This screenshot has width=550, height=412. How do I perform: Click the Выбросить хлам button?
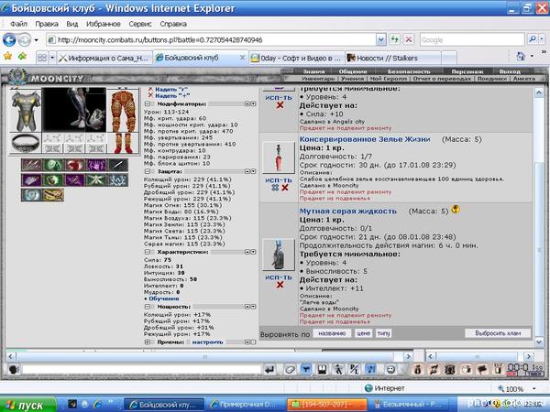[x=498, y=333]
